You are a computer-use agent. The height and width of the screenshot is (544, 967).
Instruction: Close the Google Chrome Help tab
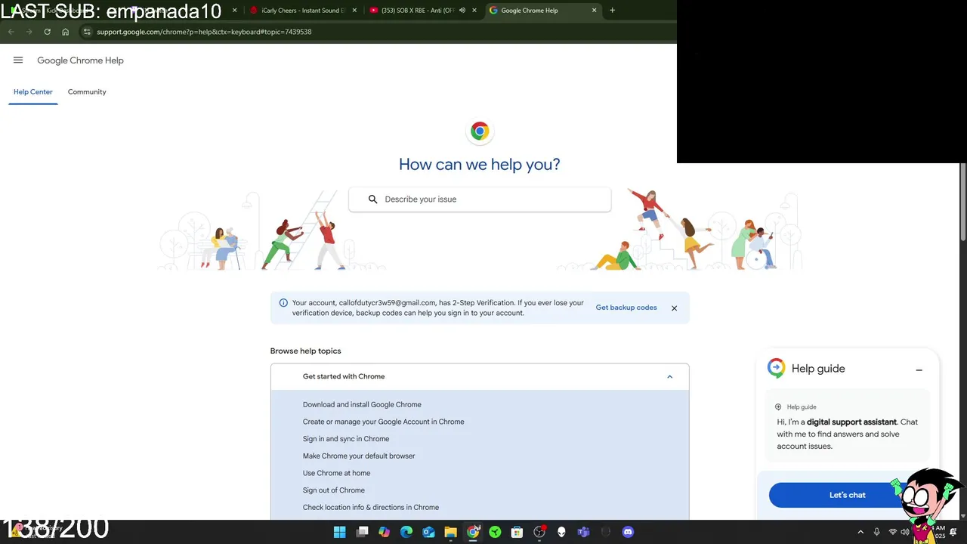point(594,11)
